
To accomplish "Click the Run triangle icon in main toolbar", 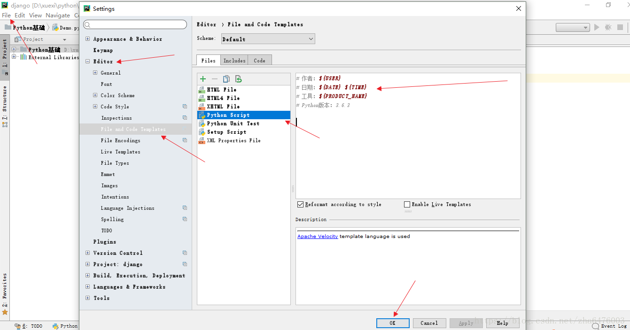I will 597,28.
